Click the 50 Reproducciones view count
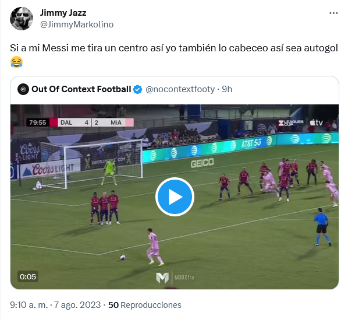This screenshot has height=319, width=348. click(145, 305)
